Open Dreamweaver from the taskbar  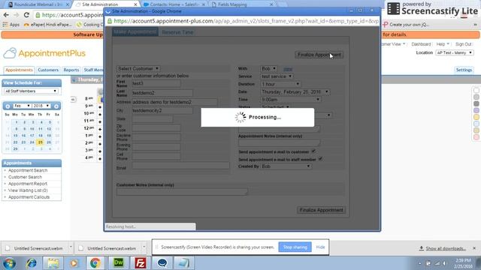[119, 263]
